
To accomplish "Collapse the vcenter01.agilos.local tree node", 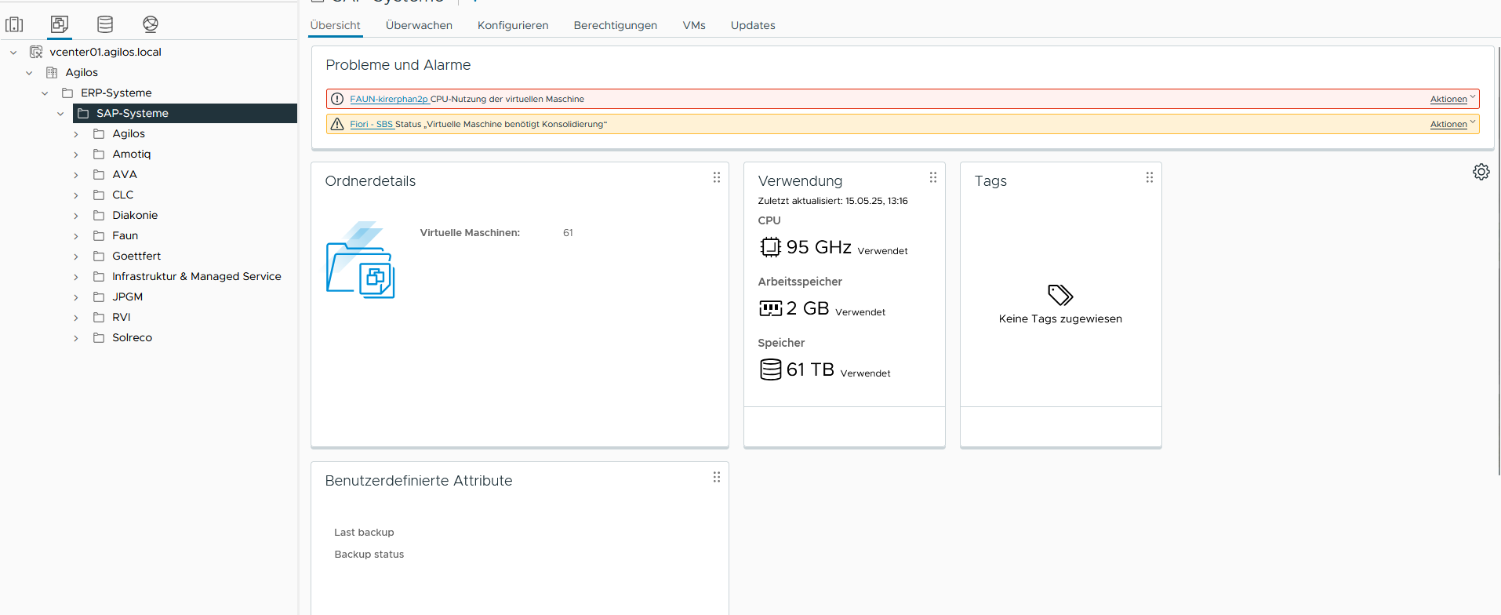I will click(x=13, y=53).
